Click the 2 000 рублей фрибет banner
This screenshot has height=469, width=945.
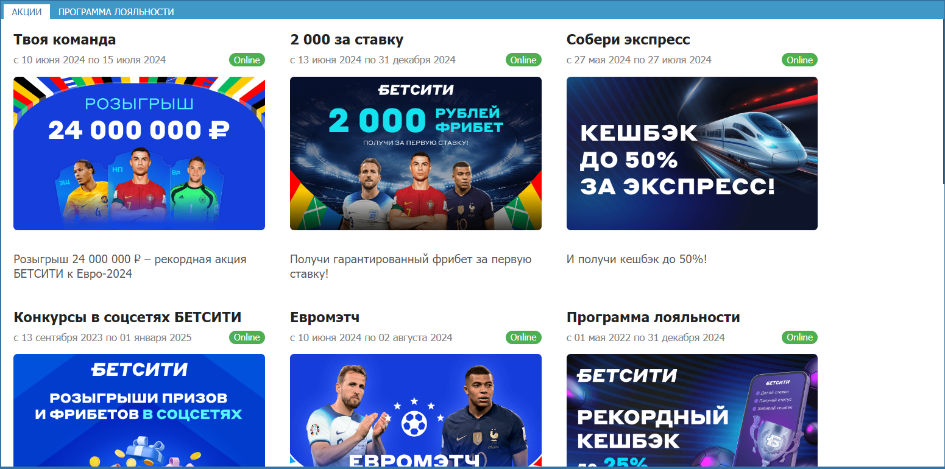[416, 153]
